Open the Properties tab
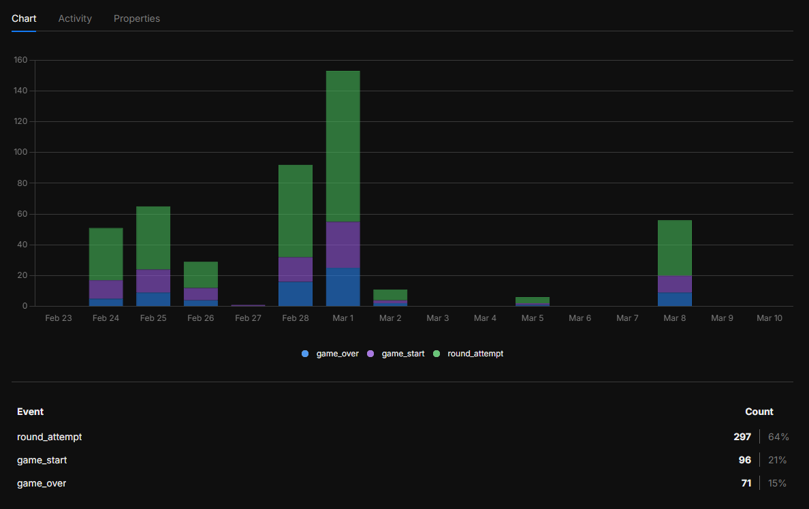Image resolution: width=809 pixels, height=509 pixels. 137,18
